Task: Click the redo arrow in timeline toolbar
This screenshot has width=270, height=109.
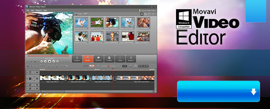Action: [x=45, y=66]
